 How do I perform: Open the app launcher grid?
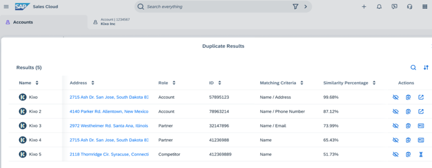pyautogui.click(x=425, y=6)
